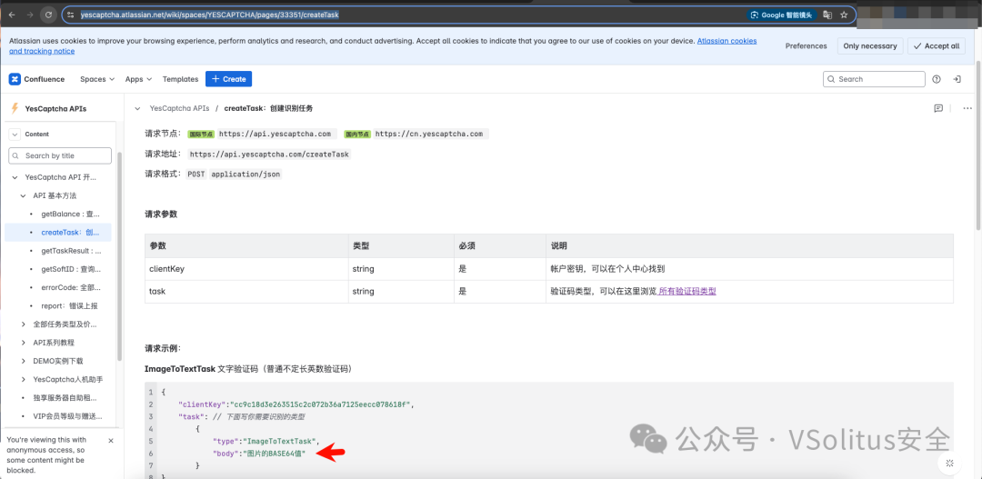Click the clientKey value in code block
Image resolution: width=982 pixels, height=479 pixels.
[x=322, y=404]
